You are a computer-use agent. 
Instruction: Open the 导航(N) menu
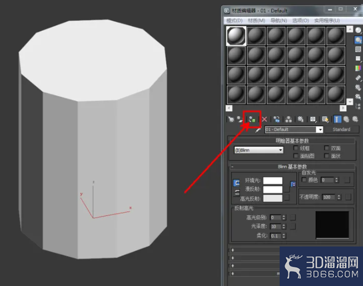coord(279,21)
